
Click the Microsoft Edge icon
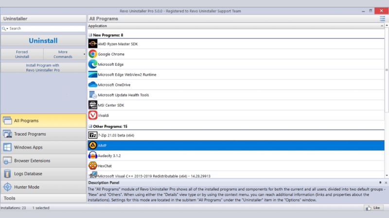[93, 64]
